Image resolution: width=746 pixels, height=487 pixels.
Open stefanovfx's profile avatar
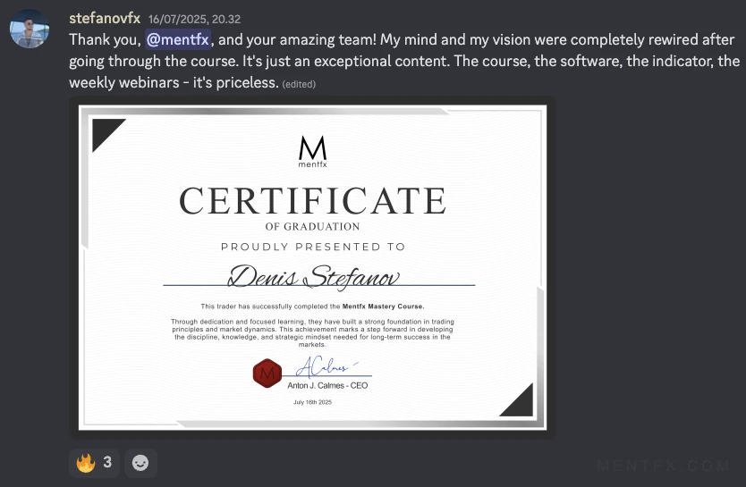click(x=30, y=29)
